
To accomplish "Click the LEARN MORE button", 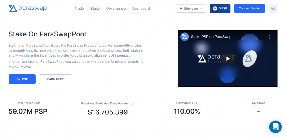I will click(55, 79).
